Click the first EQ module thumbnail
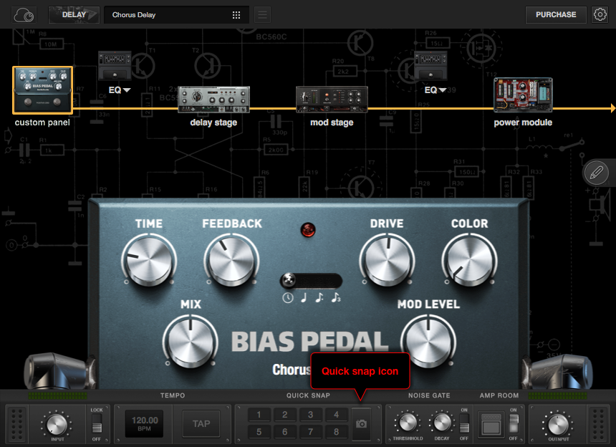The image size is (616, 447). pyautogui.click(x=115, y=66)
